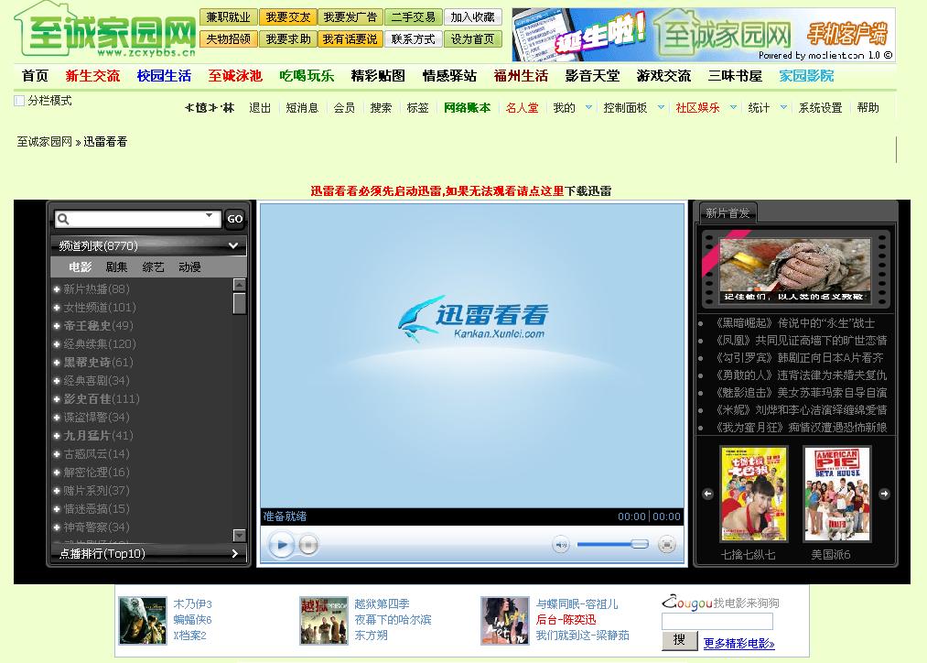This screenshot has width=927, height=663.
Task: Click the GO search button
Action: pyautogui.click(x=234, y=219)
